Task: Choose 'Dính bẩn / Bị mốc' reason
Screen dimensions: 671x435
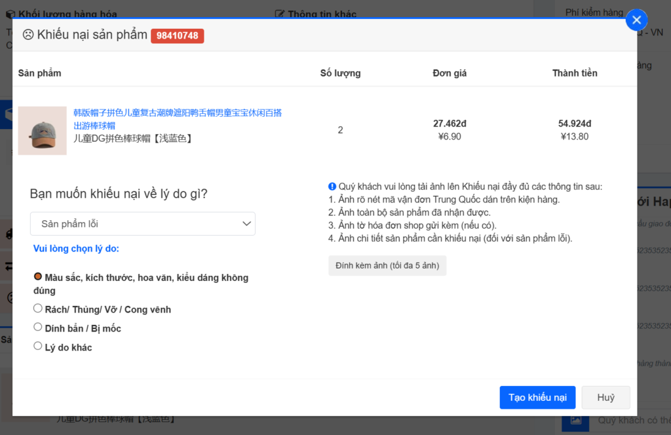Action: 38,328
